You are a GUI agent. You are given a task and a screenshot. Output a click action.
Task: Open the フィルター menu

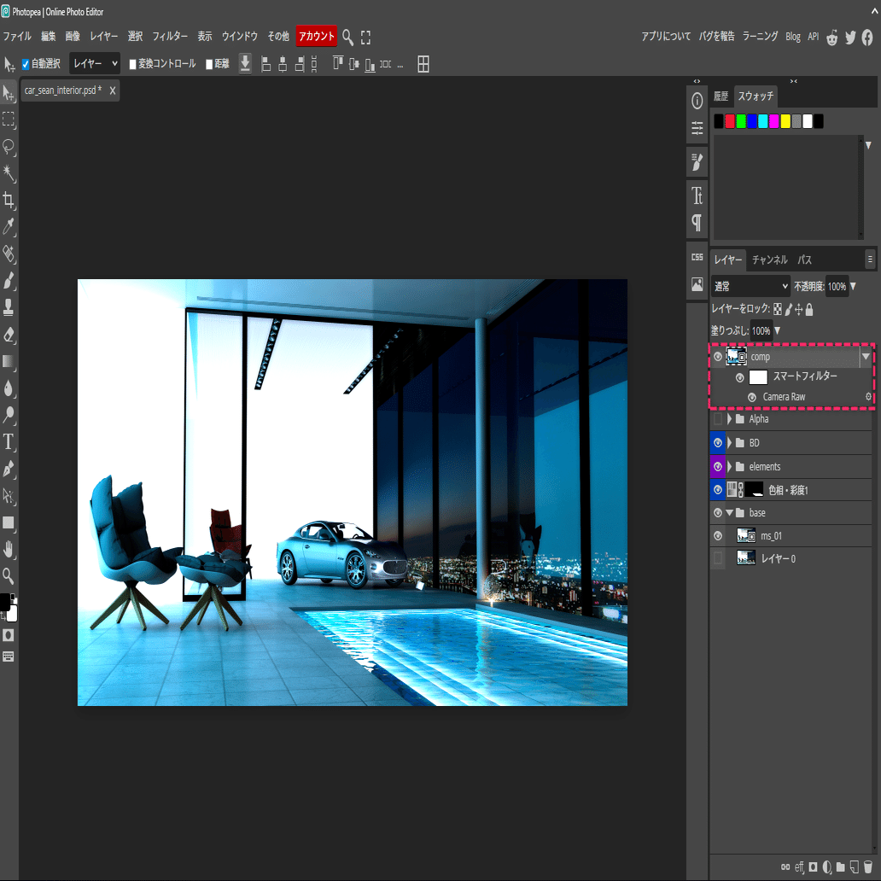click(170, 37)
